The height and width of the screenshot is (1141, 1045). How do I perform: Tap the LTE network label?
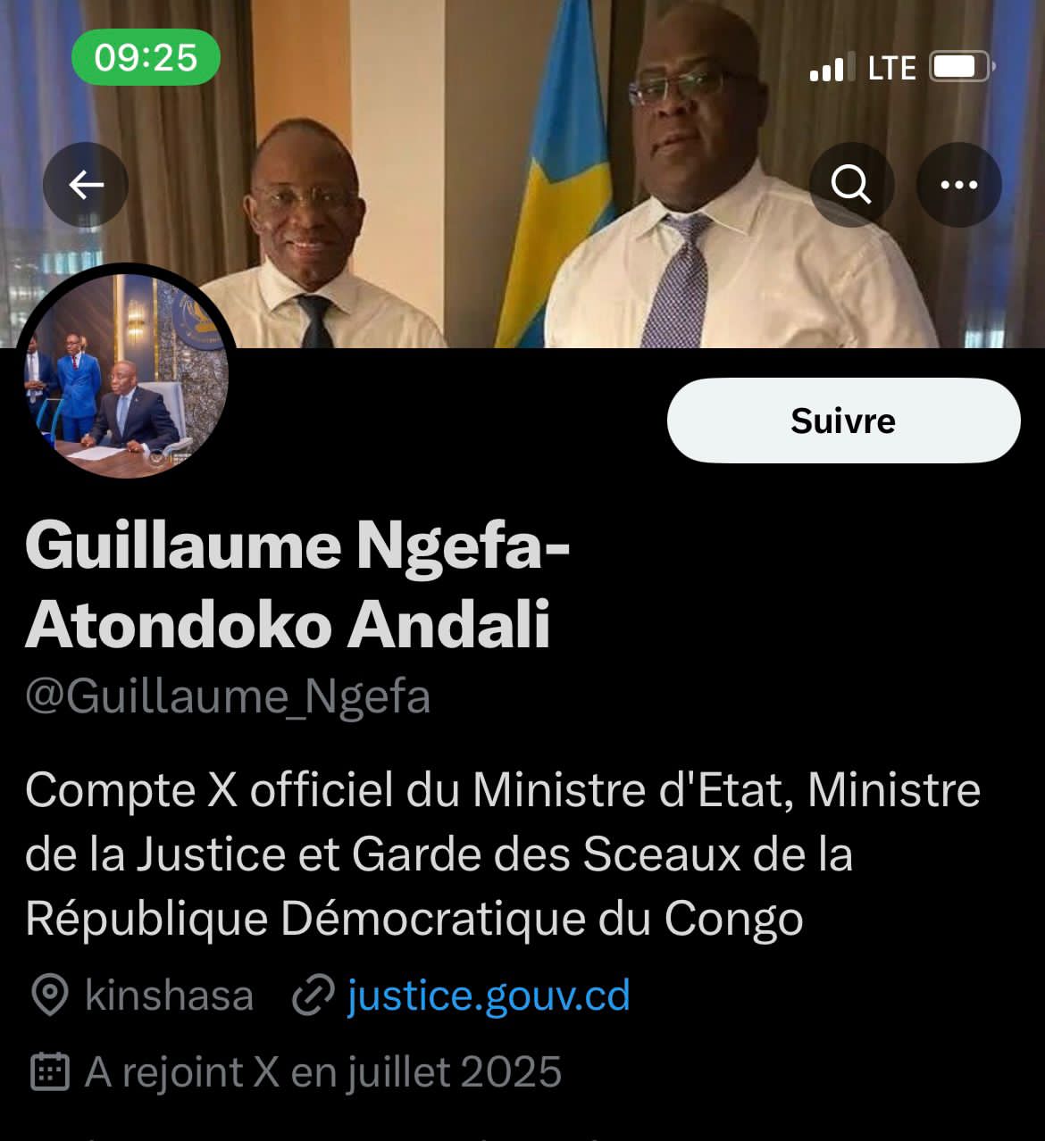pos(891,68)
